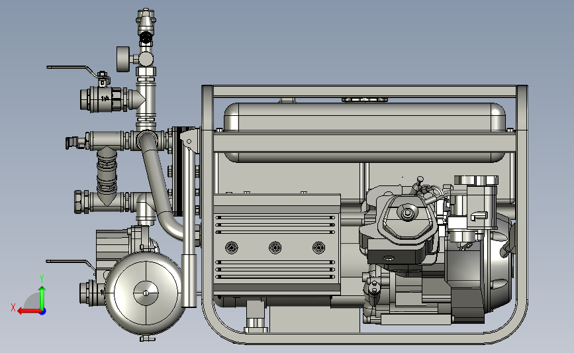Image resolution: width=574 pixels, height=353 pixels.
Task: Select the curved elbow pipe to the pump
Action: (158, 183)
